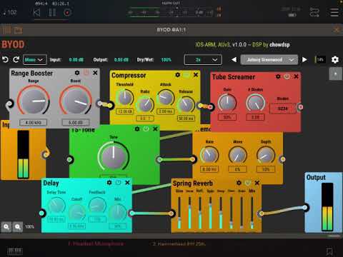
Task: Open Range Booster module settings gear
Action: (x=77, y=73)
